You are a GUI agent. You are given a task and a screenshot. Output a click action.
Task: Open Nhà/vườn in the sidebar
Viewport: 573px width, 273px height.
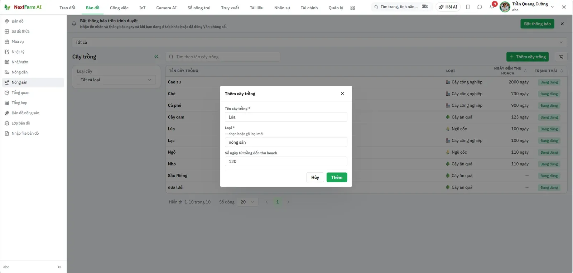point(33,62)
